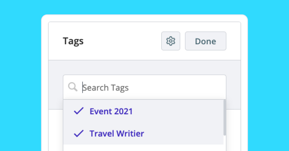This screenshot has width=289, height=151.
Task: Click the cyan background outside the Tags dialog
Action: (x=20, y=73)
